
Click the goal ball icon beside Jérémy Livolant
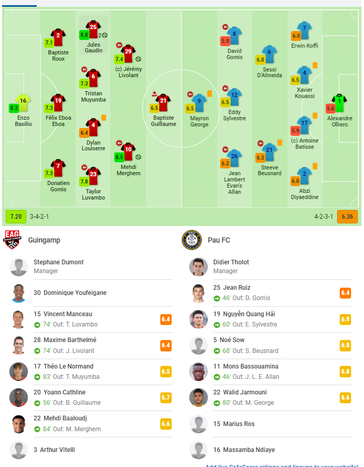pos(138,59)
